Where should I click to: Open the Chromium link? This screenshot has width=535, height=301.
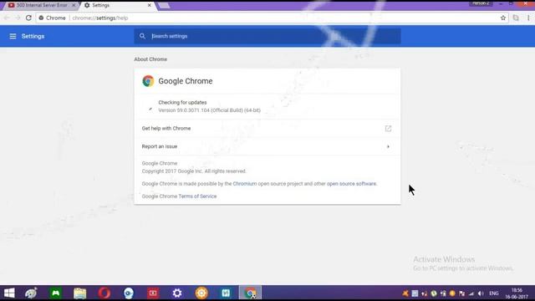click(x=245, y=184)
